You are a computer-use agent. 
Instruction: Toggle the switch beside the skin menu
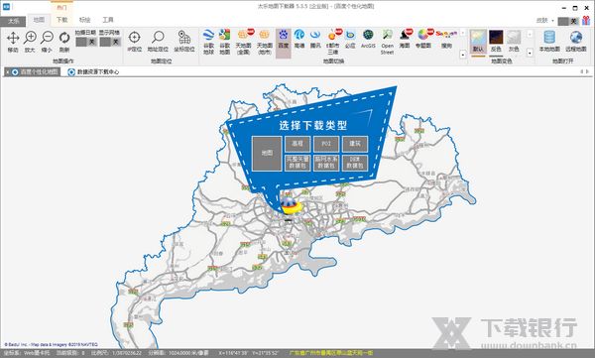click(568, 21)
